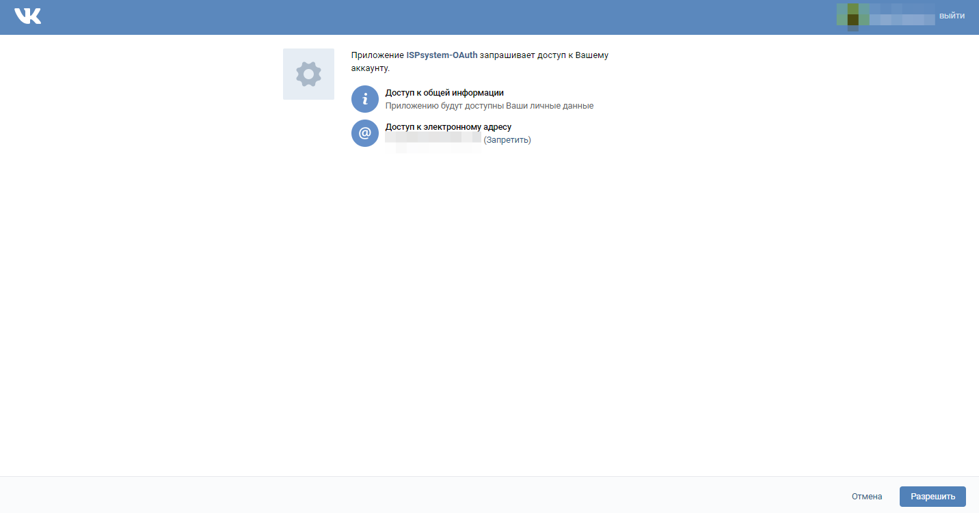This screenshot has height=513, width=979.
Task: Select the 'Доступ к общей информации' heading
Action: click(x=444, y=93)
